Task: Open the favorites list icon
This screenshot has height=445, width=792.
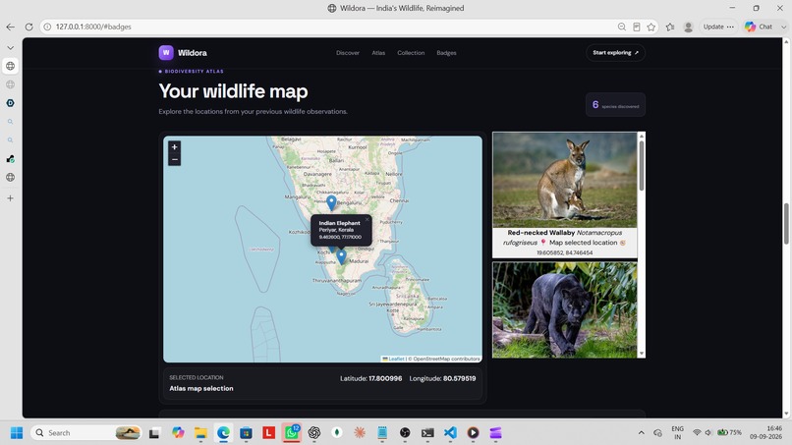Action: click(x=670, y=27)
